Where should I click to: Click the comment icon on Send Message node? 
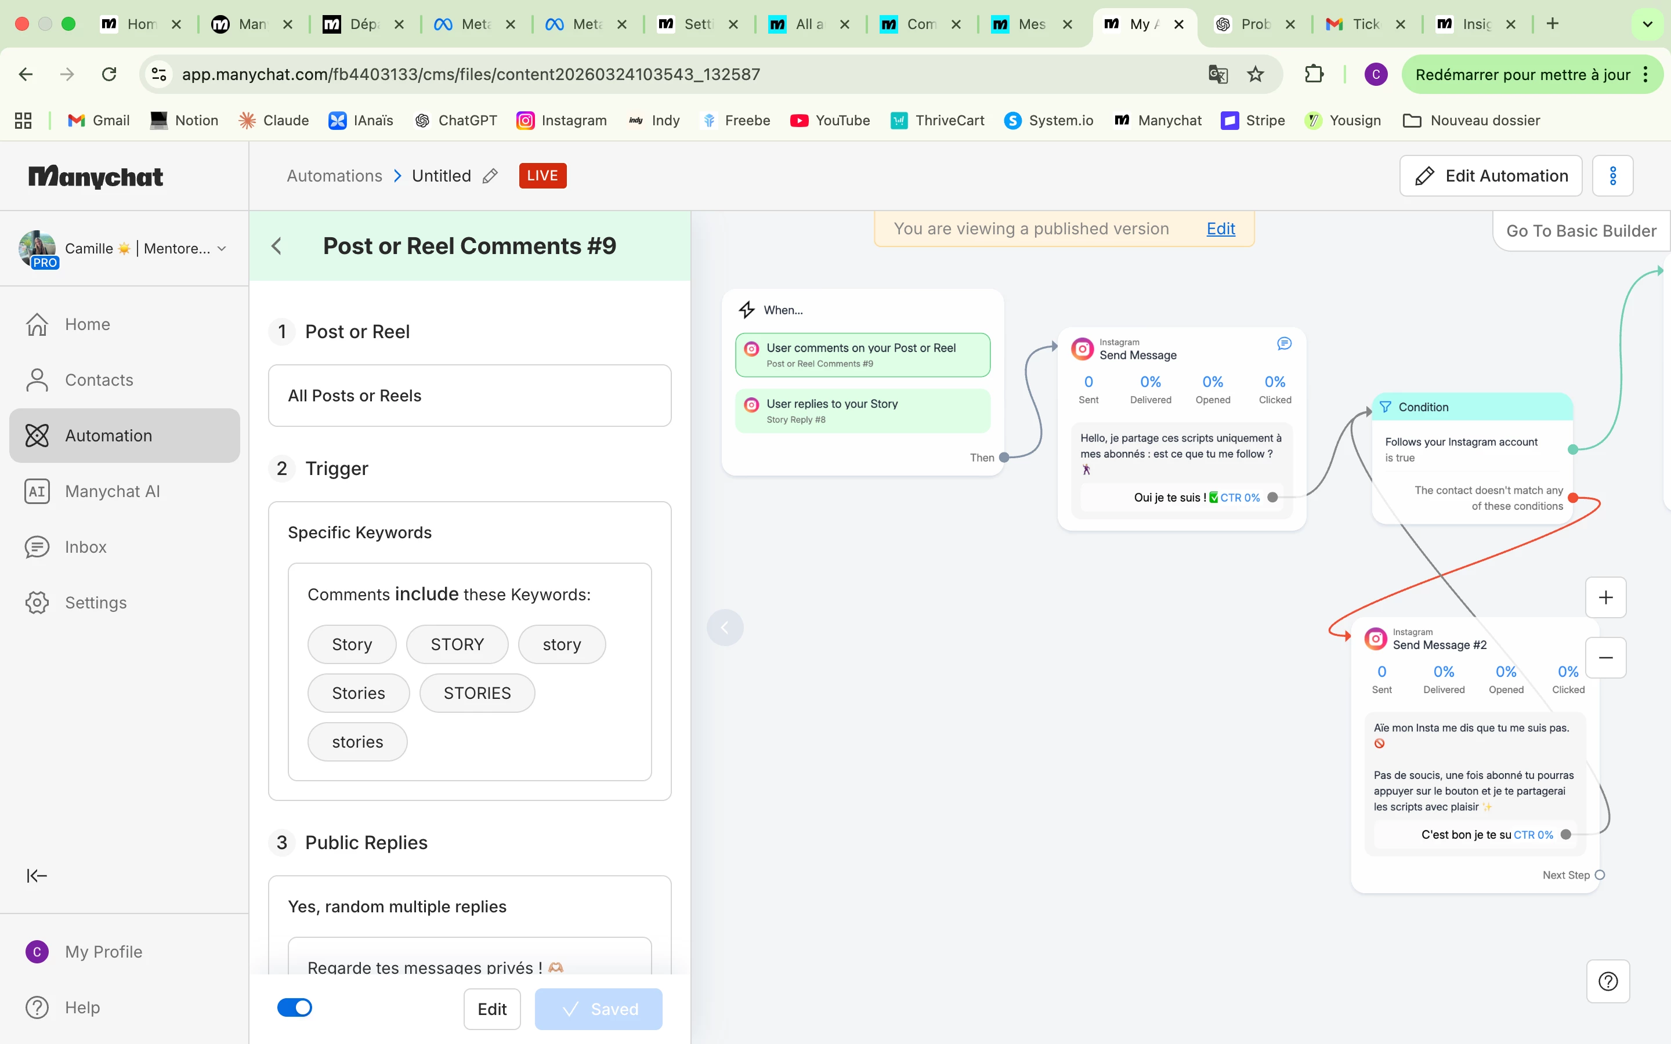(x=1283, y=343)
